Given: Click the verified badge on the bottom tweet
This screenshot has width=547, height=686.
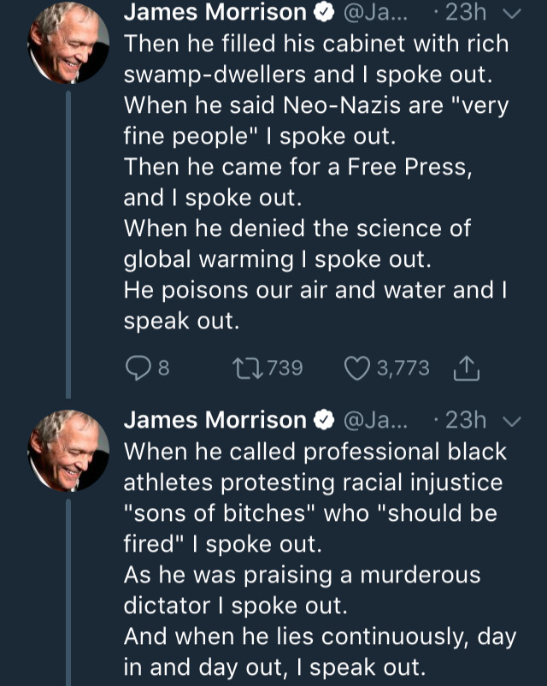Looking at the screenshot, I should [x=325, y=420].
